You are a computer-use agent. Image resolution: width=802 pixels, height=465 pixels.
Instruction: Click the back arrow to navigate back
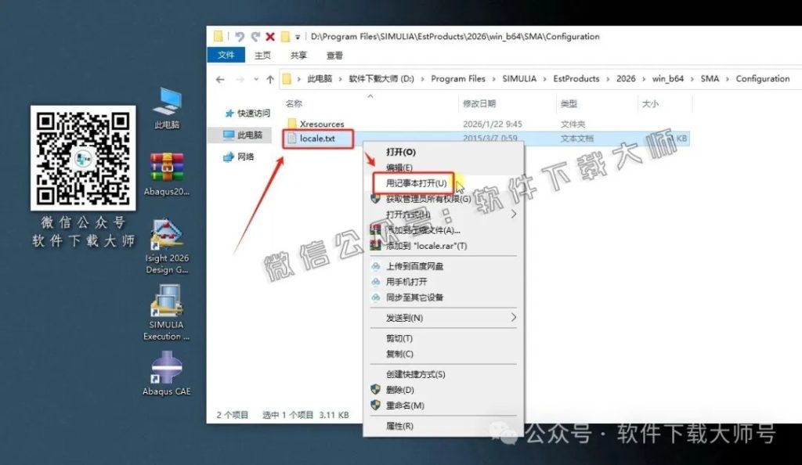[x=219, y=78]
